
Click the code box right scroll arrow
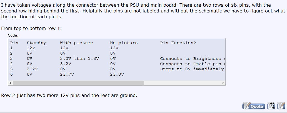(x=223, y=83)
